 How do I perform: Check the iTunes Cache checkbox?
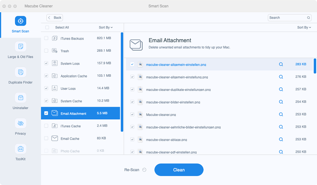46,126
